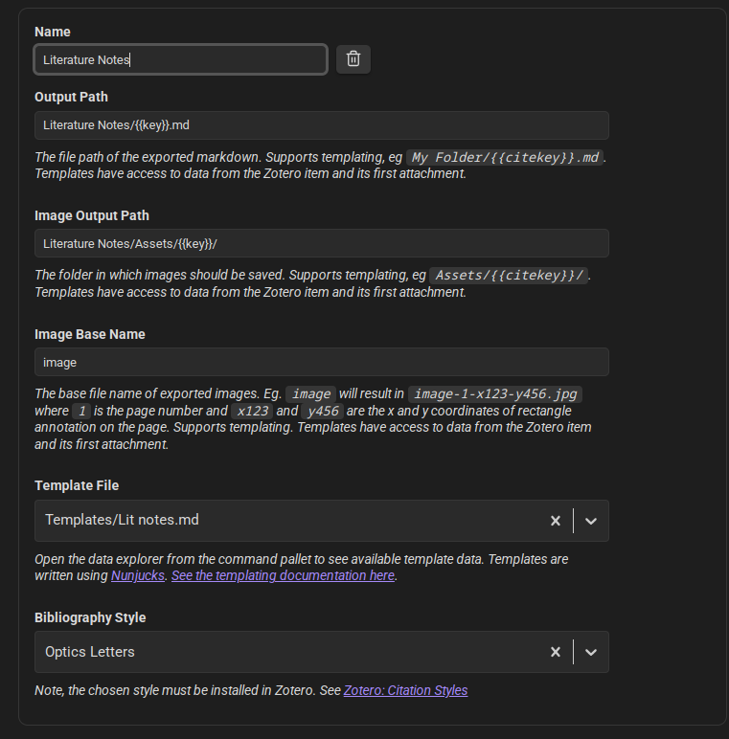Click the My Folder/{{citekey}}.md code example
The width and height of the screenshot is (729, 739).
(505, 157)
